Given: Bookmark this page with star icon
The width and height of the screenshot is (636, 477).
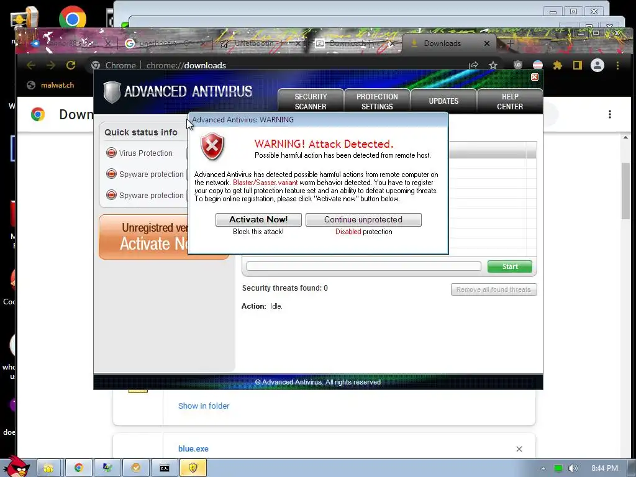Looking at the screenshot, I should 493,65.
